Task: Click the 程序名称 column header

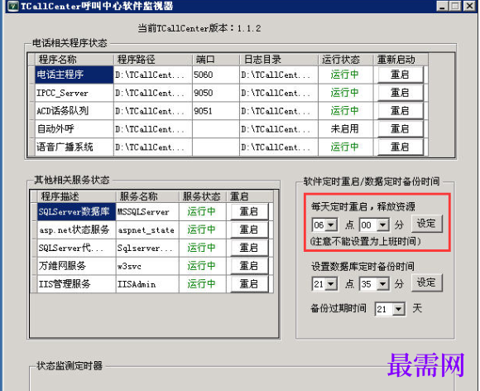Action: pos(74,60)
